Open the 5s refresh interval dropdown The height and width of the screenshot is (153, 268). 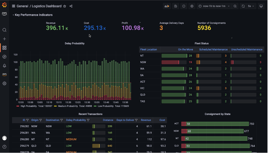[251, 6]
